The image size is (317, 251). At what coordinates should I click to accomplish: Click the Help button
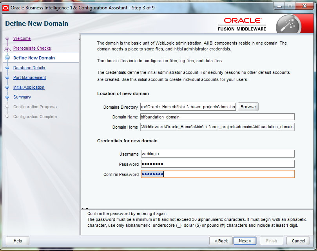pos(18,241)
